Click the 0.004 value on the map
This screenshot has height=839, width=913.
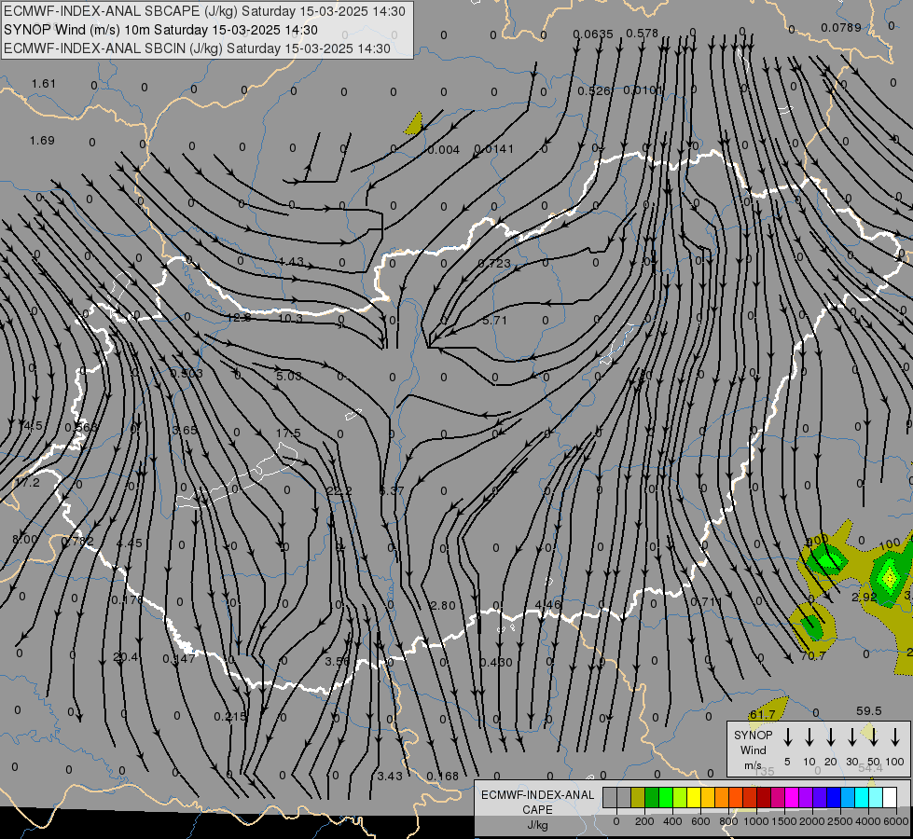pyautogui.click(x=444, y=150)
